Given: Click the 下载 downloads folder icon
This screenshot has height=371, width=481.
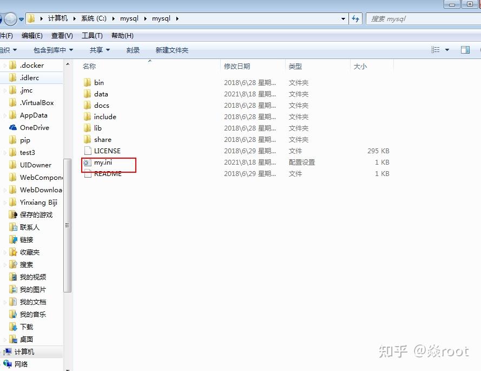Looking at the screenshot, I should 13,327.
